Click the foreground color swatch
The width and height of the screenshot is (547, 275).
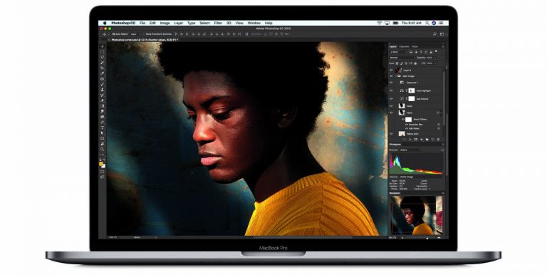101,164
